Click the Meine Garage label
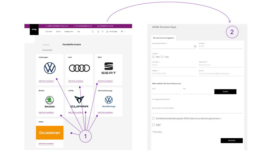This screenshot has width=272, height=153. click(113, 31)
